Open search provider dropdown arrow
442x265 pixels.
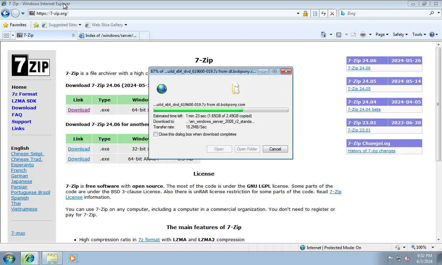coord(438,13)
